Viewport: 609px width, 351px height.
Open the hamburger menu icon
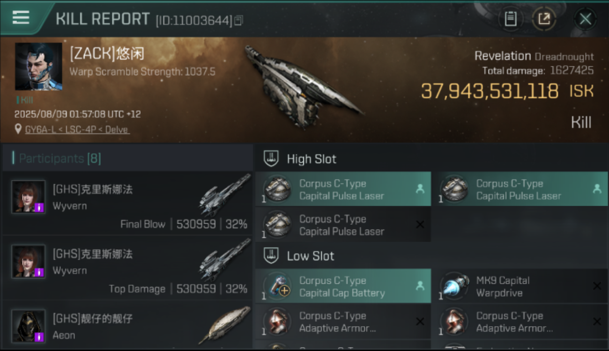click(21, 18)
